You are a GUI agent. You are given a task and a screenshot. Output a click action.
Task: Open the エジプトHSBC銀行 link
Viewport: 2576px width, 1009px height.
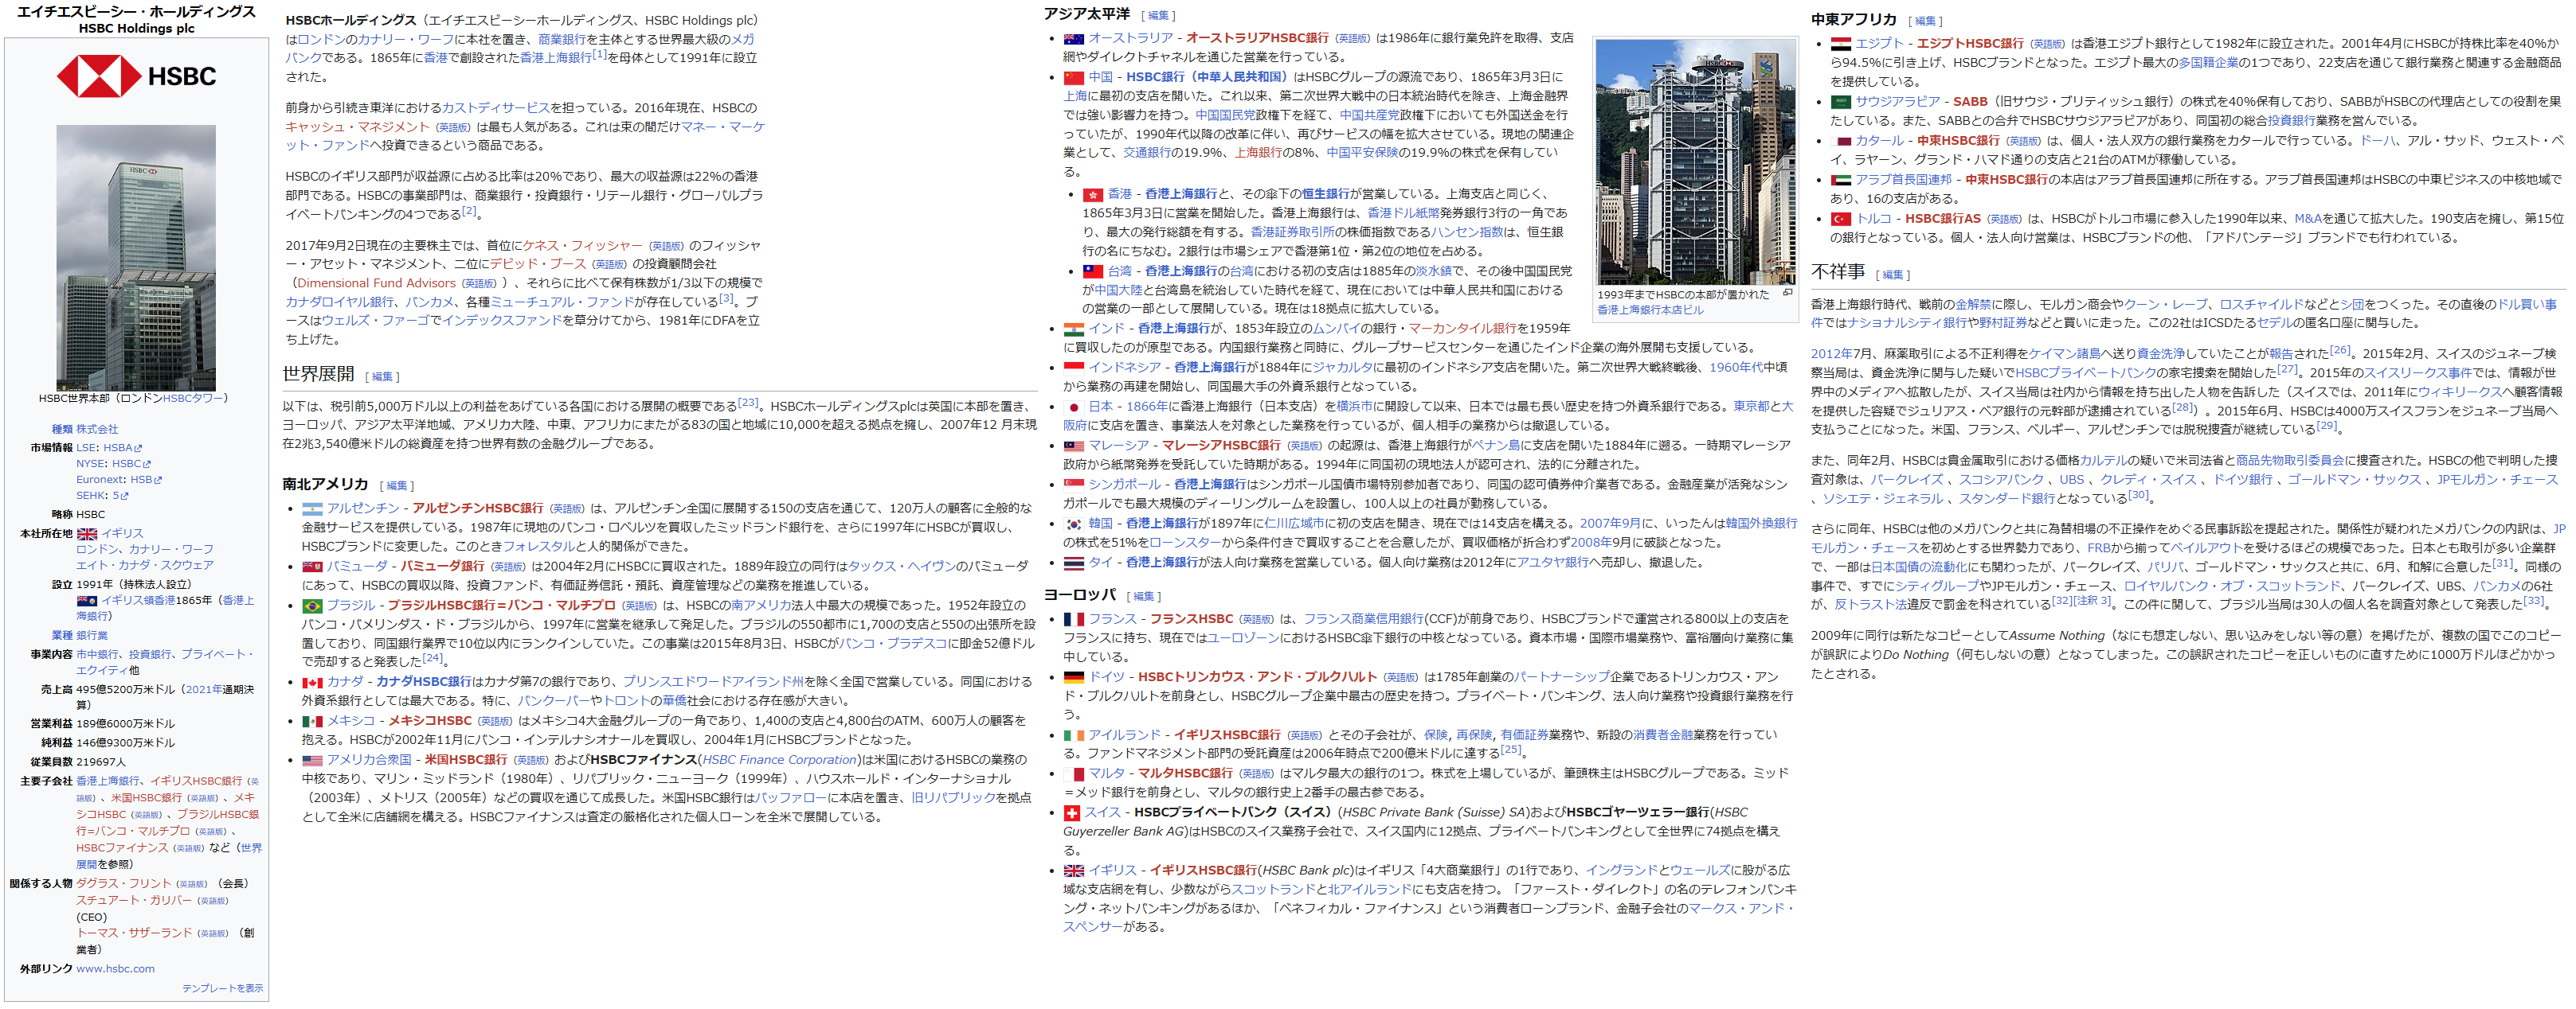[1970, 44]
